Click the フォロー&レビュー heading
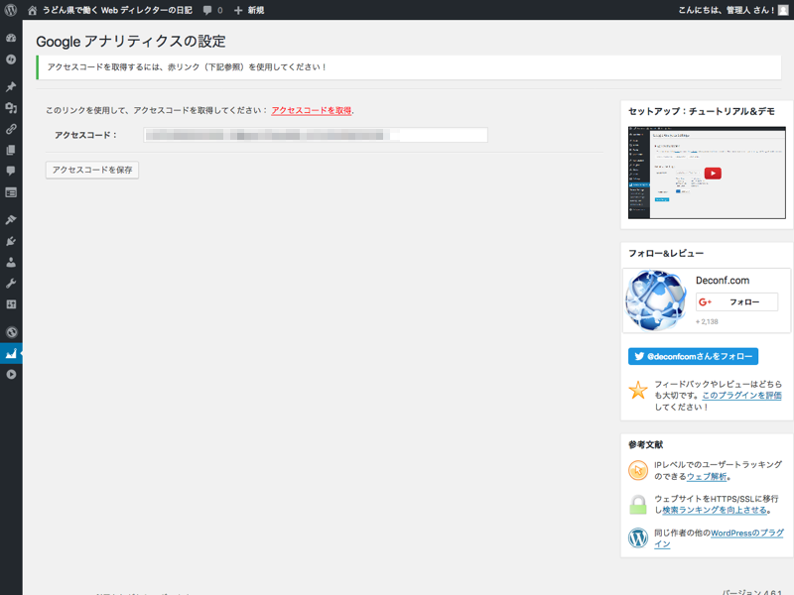 [x=666, y=253]
